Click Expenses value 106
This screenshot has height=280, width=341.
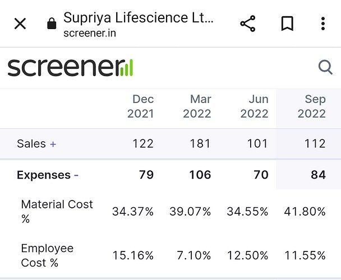pyautogui.click(x=200, y=175)
